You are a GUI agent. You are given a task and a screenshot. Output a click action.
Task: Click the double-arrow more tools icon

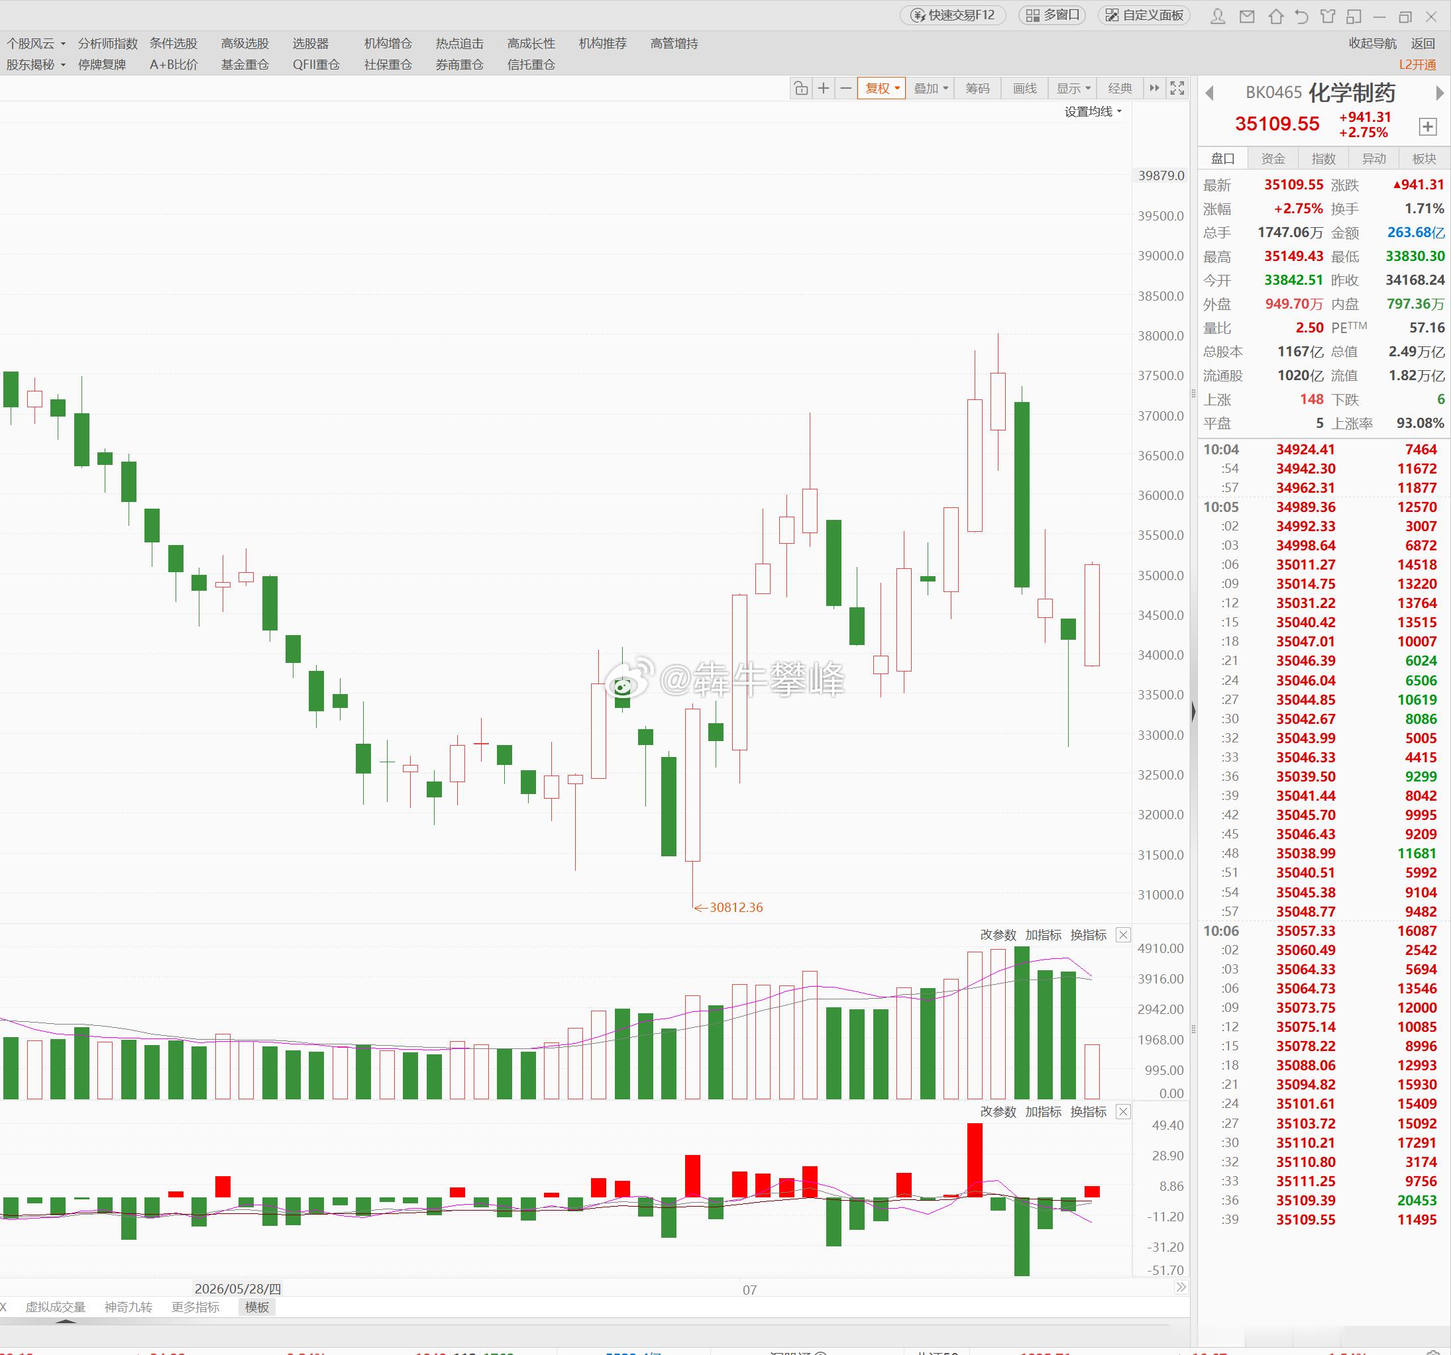[x=1154, y=88]
